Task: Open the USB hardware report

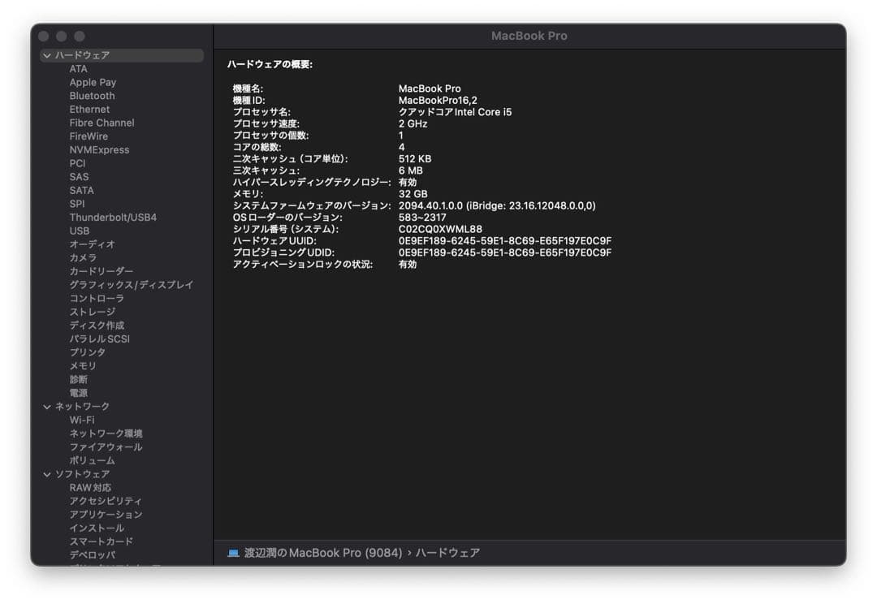Action: [79, 231]
